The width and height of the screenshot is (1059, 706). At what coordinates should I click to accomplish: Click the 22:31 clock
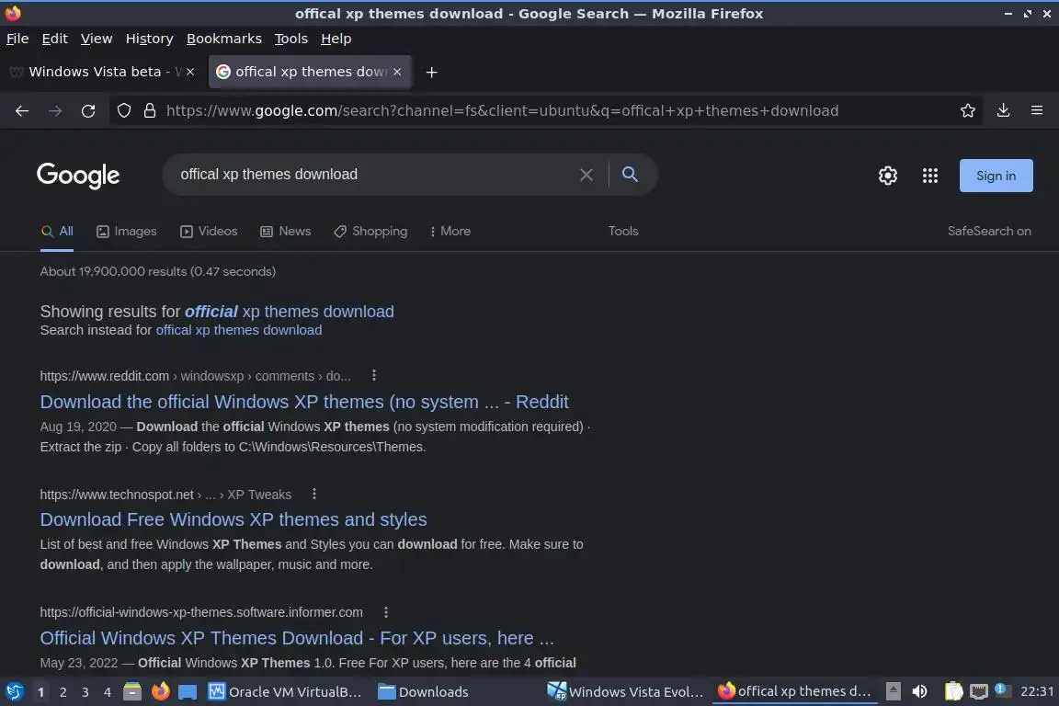click(x=1037, y=692)
